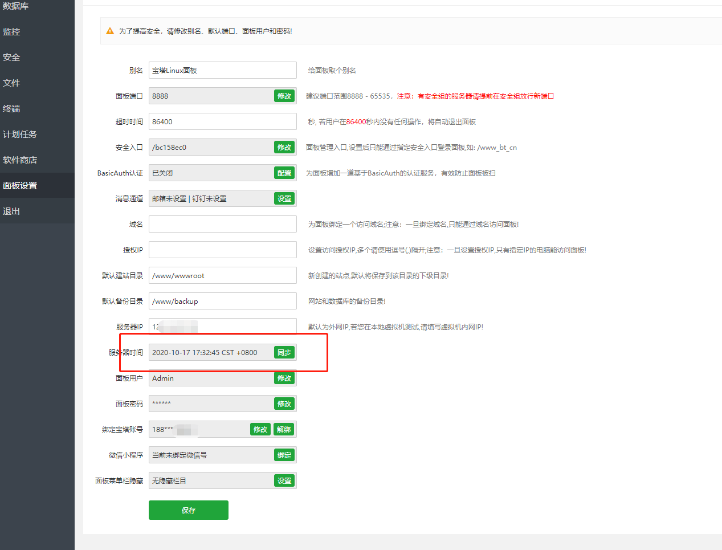The image size is (722, 550).
Task: Click the empty 授权IP input field
Action: click(223, 250)
